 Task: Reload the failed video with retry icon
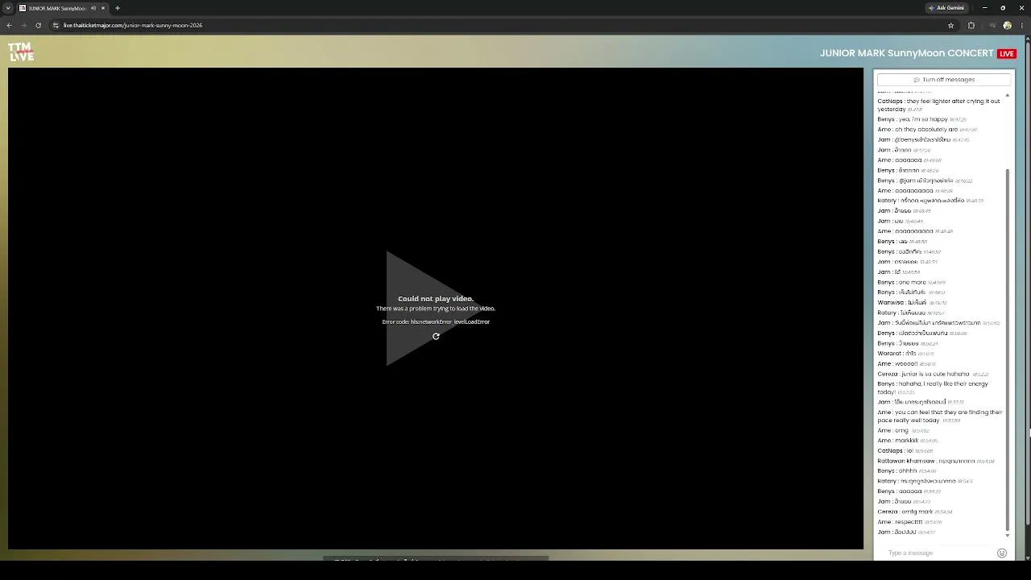436,337
